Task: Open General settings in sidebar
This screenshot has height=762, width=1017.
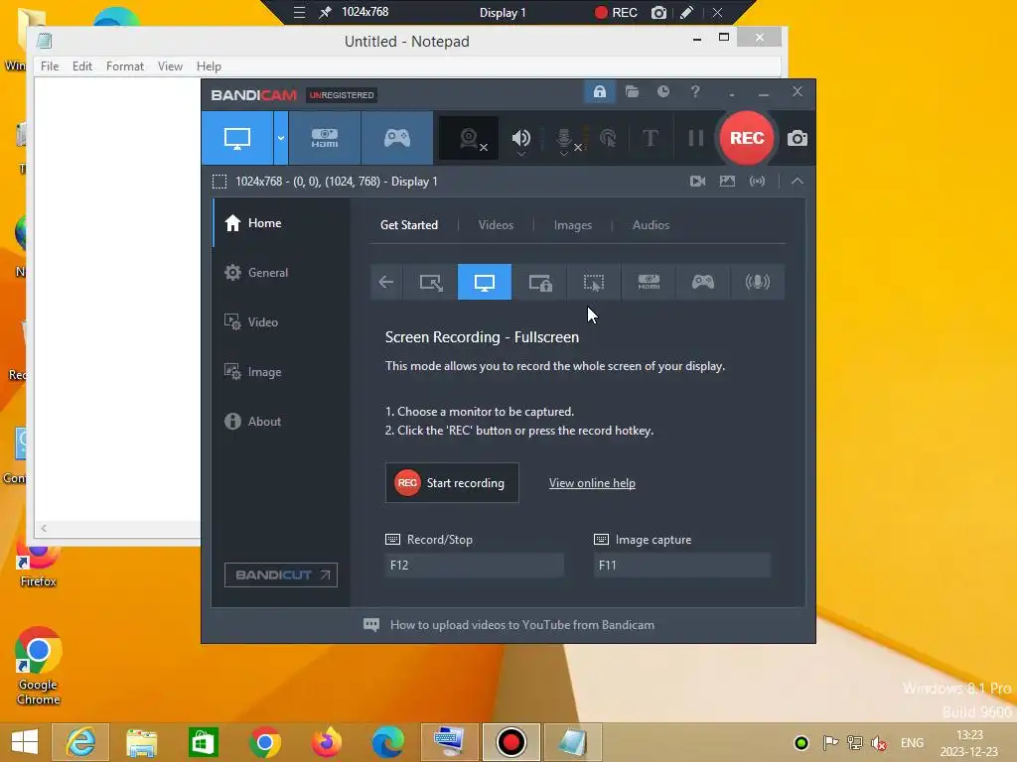Action: (x=281, y=273)
